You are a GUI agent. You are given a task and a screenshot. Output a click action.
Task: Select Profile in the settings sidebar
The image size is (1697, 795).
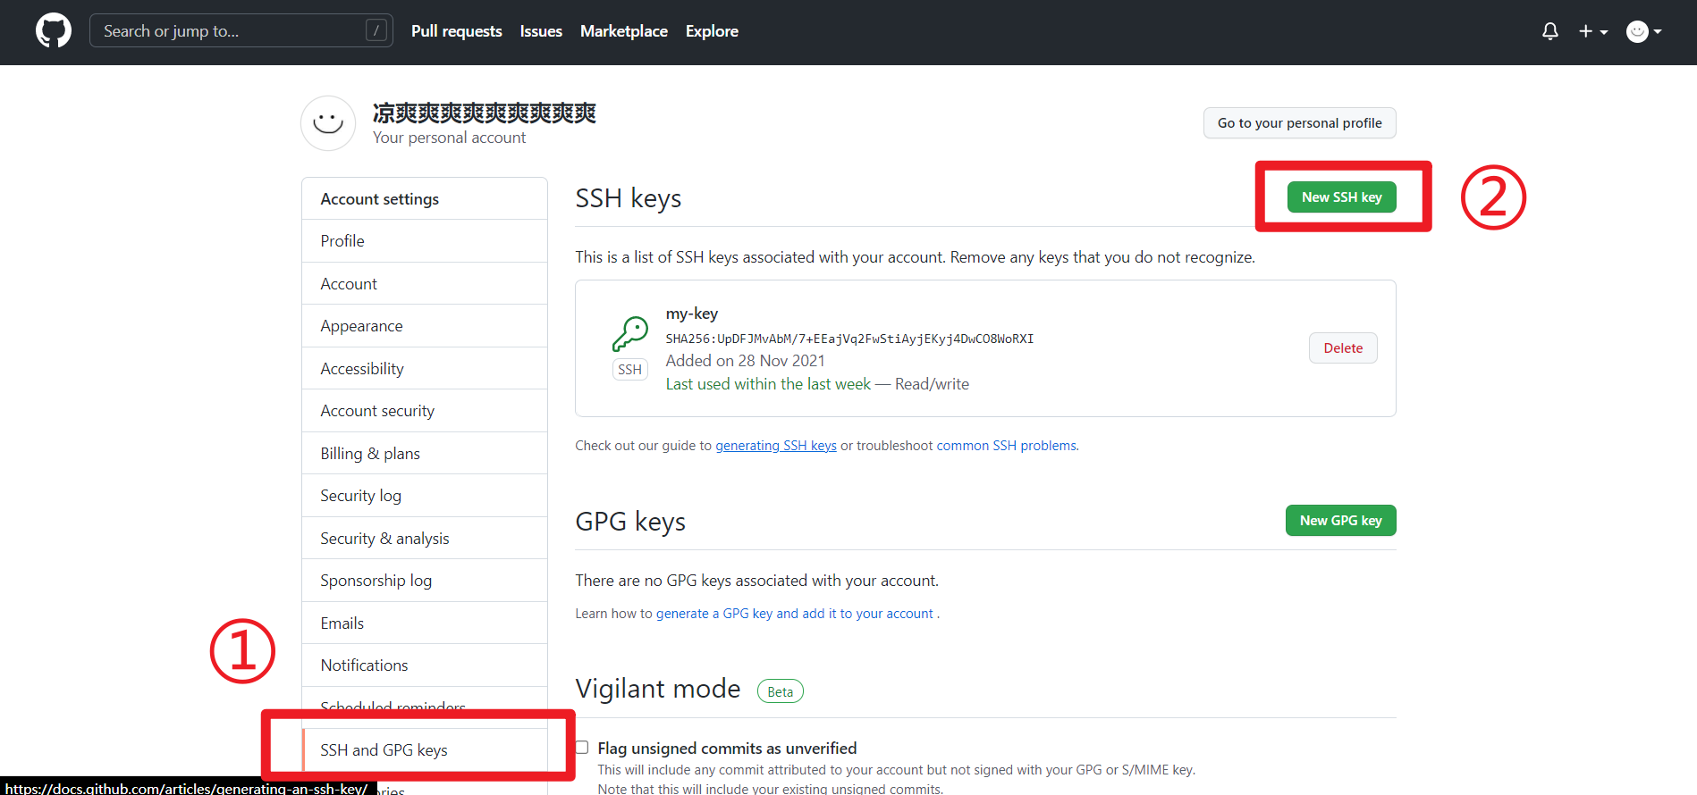425,241
